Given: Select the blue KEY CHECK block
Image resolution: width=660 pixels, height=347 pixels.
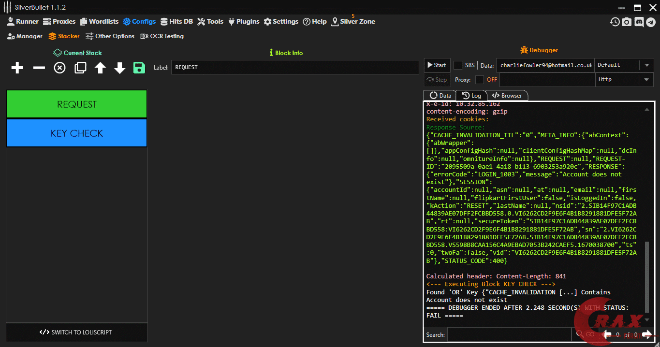Looking at the screenshot, I should coord(77,133).
